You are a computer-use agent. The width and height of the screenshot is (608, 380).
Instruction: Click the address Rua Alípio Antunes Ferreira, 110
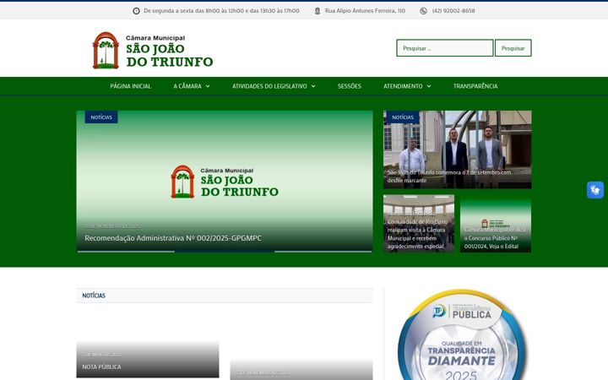tap(365, 11)
